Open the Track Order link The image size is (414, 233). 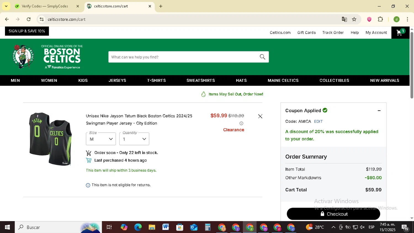click(x=333, y=33)
